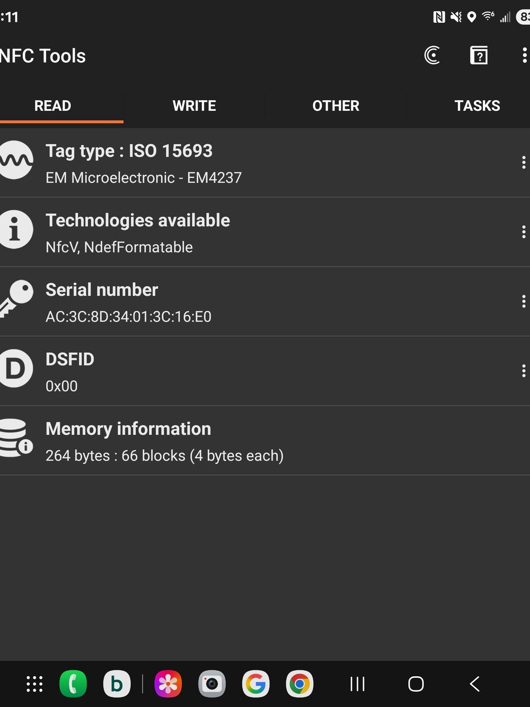Open more options for Serial number row

tap(524, 301)
